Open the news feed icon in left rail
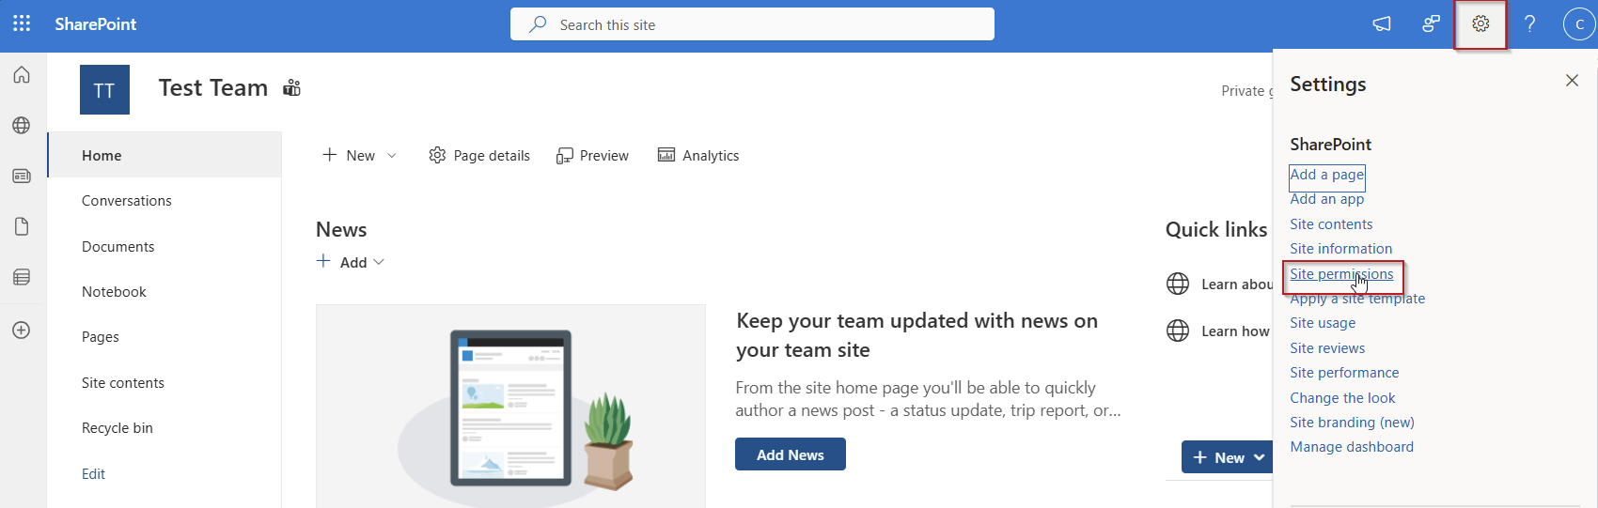The height and width of the screenshot is (508, 1598). point(22,177)
